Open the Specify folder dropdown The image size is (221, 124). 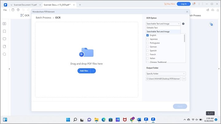[166, 74]
